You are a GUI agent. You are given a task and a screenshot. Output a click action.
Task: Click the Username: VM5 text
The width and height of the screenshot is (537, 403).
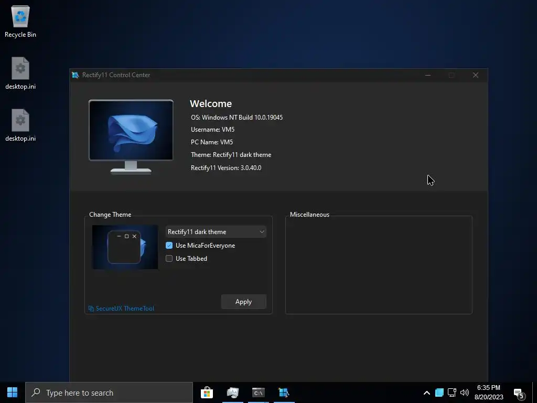[x=213, y=130]
